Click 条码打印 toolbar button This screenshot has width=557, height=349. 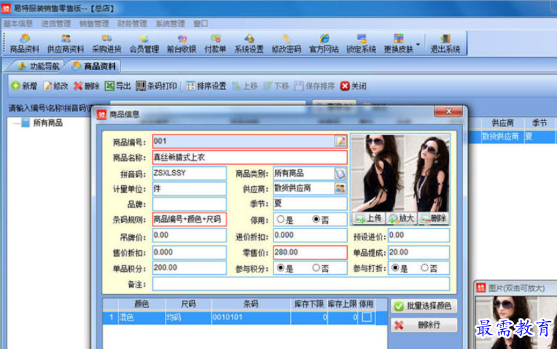coord(156,86)
